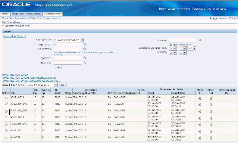This screenshot has height=143, width=238.
Task: Open Personalize "Search" link
Action: click(x=14, y=36)
